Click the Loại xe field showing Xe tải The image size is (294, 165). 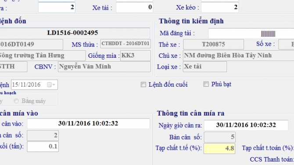(205, 67)
